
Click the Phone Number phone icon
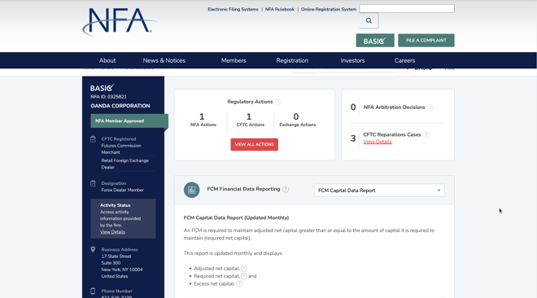(93, 291)
